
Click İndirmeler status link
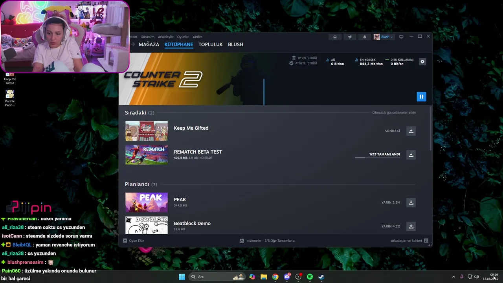tap(268, 241)
